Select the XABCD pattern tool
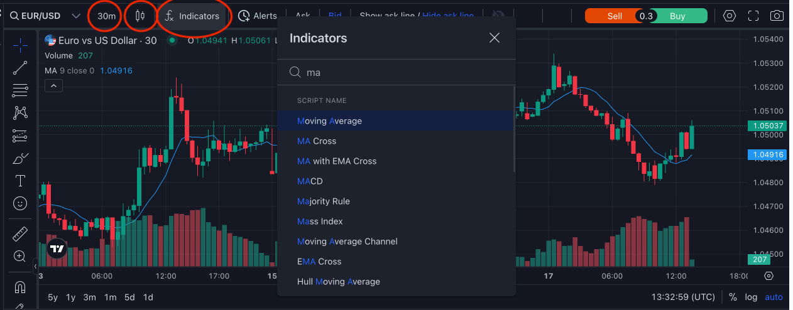This screenshot has width=793, height=310. pyautogui.click(x=20, y=113)
